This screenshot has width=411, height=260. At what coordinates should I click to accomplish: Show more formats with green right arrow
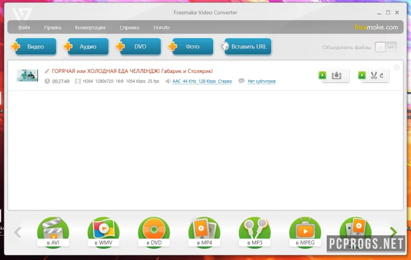point(393,232)
